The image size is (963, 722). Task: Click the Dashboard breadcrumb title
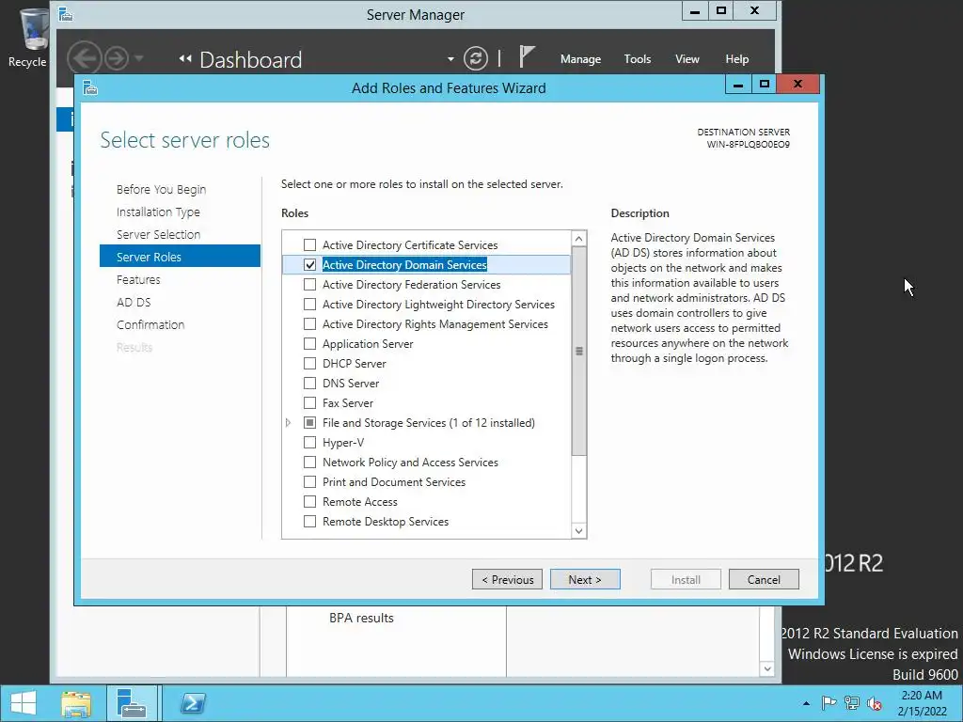tap(250, 59)
